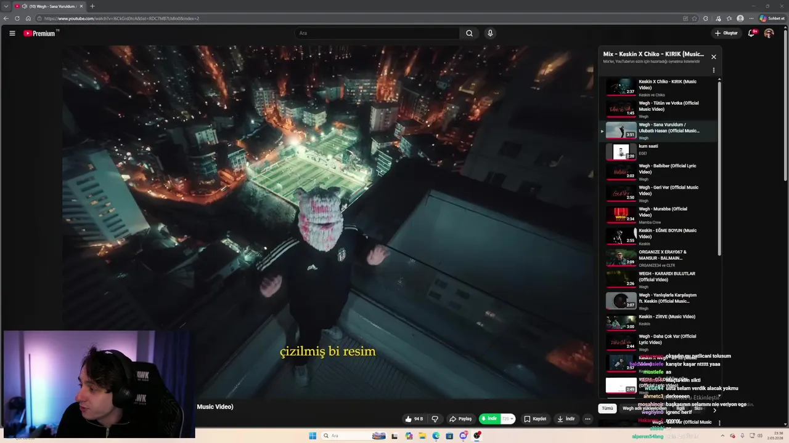Open Windows Start menu

(313, 436)
